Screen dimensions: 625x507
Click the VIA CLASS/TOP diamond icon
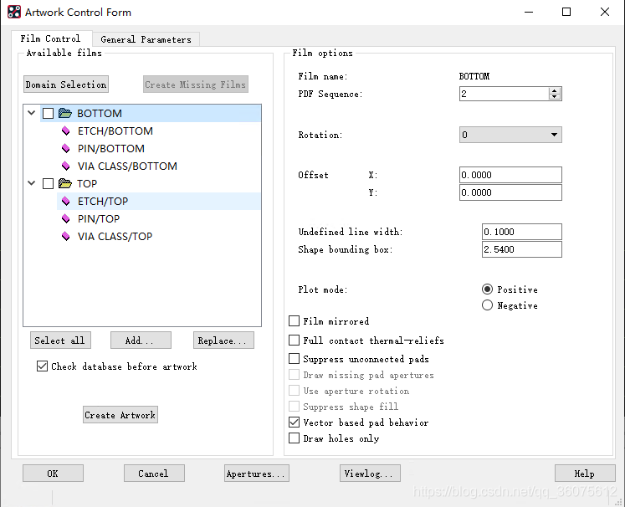pos(66,237)
